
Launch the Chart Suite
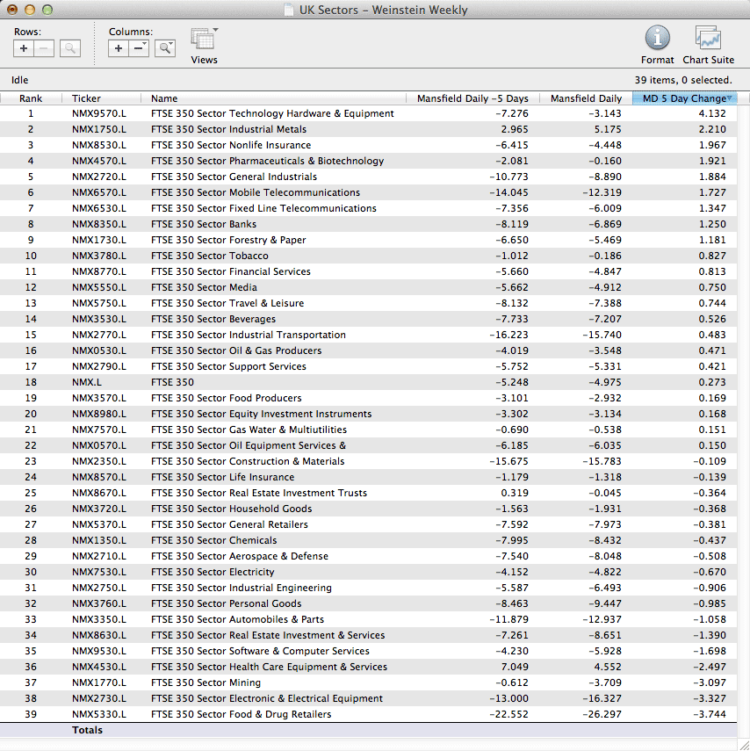(x=708, y=38)
